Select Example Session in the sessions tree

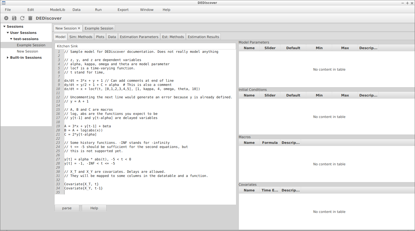click(x=31, y=45)
